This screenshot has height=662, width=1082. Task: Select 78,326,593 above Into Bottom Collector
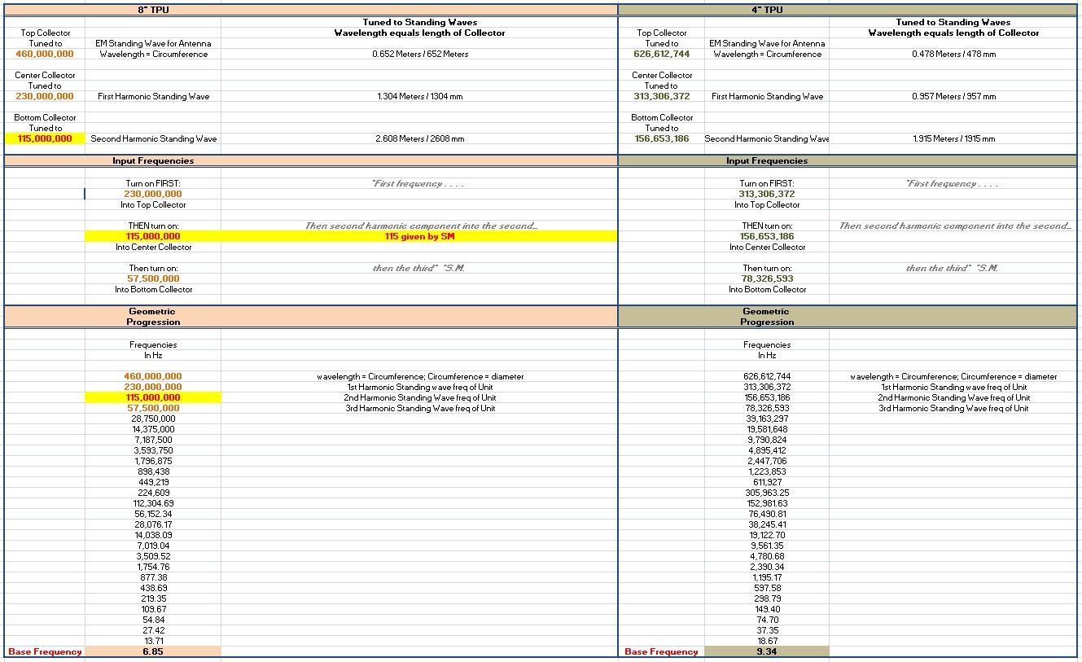(767, 278)
